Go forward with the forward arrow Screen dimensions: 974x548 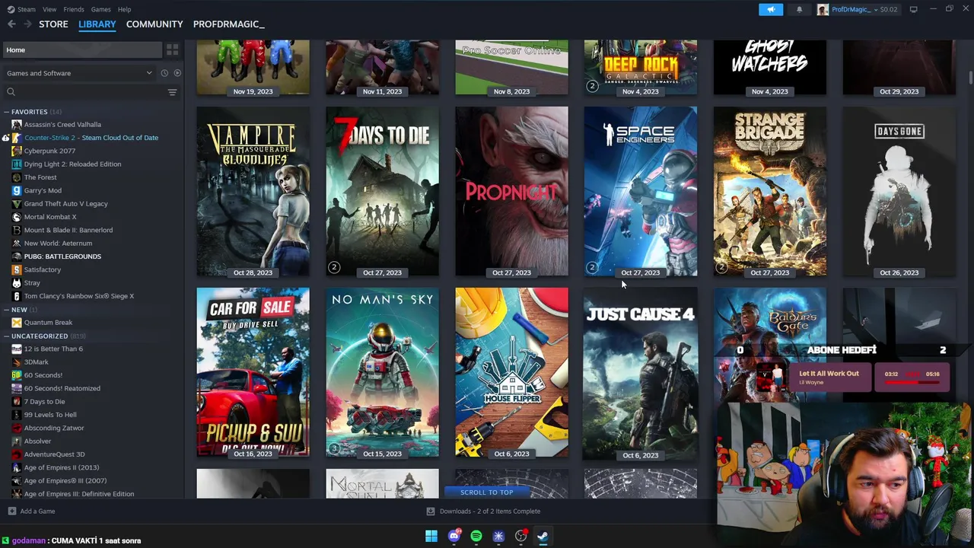27,24
